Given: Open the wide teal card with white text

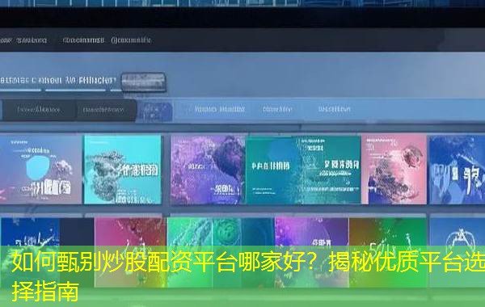Looking at the screenshot, I should click(x=303, y=170).
